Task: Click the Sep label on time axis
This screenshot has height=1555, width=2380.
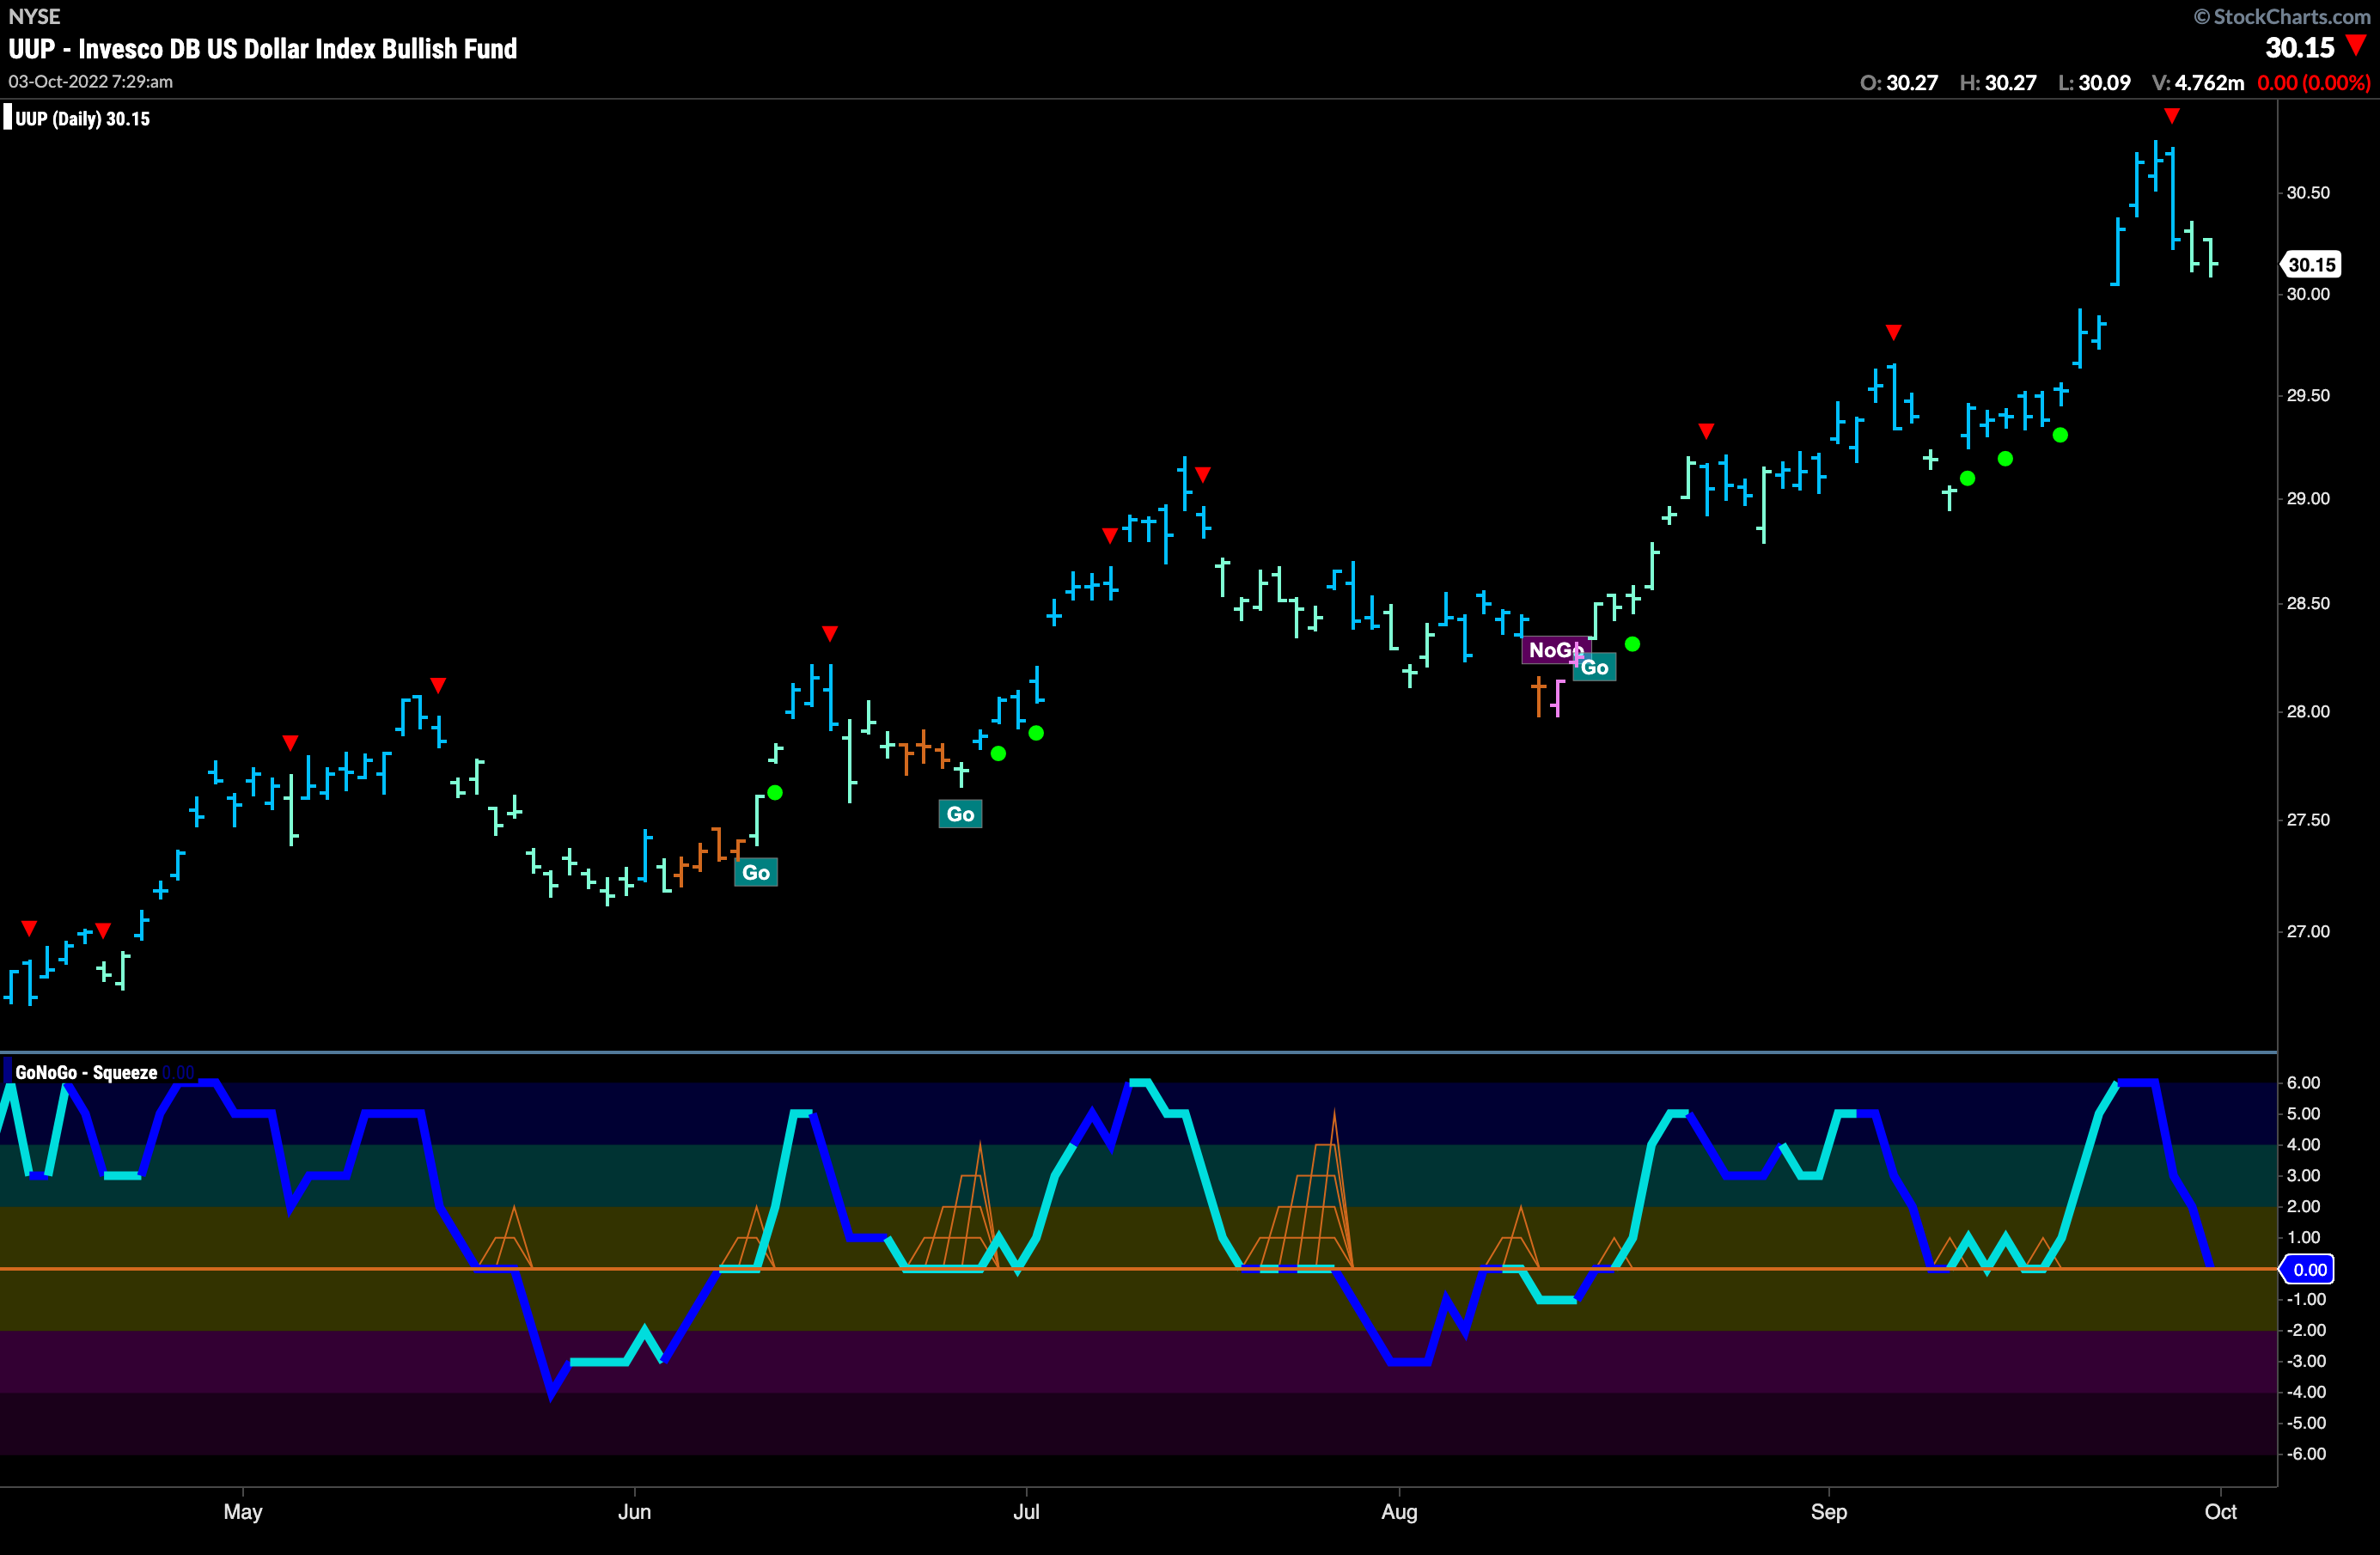Action: (x=1829, y=1511)
